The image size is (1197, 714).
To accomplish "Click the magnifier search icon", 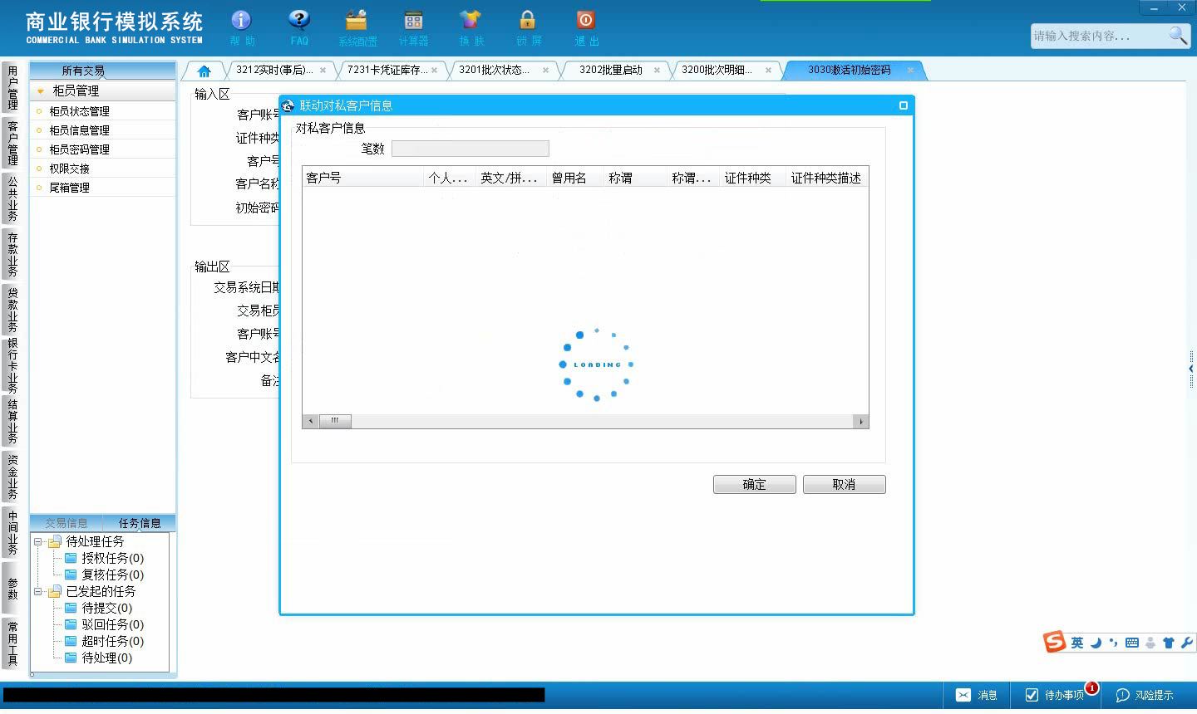I will [1178, 35].
